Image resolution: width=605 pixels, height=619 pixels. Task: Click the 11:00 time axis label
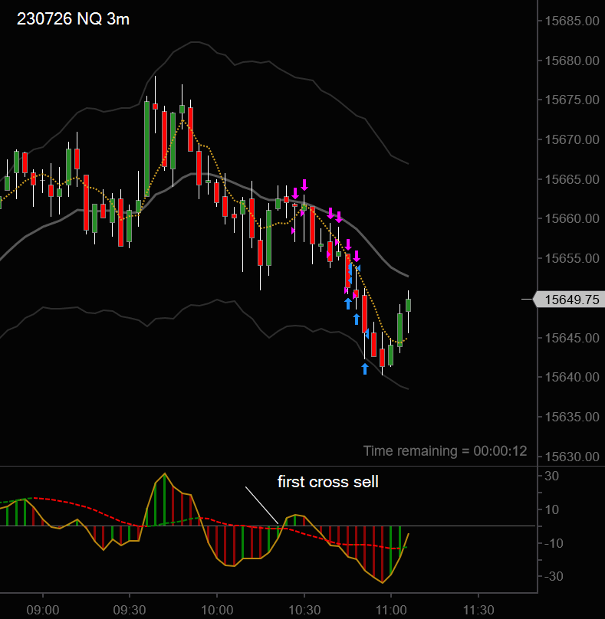point(391,610)
